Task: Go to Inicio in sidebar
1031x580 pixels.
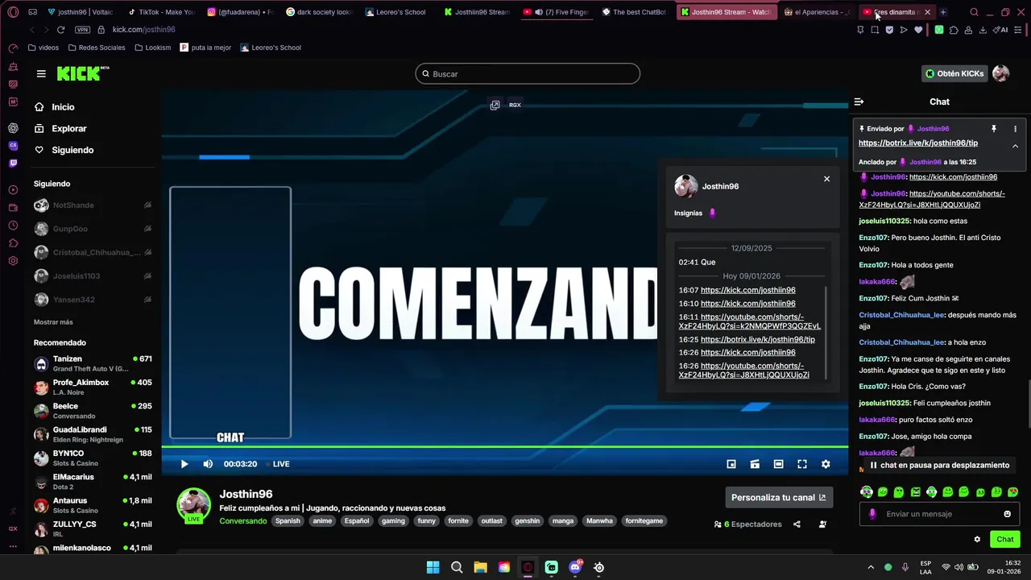Action: coord(64,107)
